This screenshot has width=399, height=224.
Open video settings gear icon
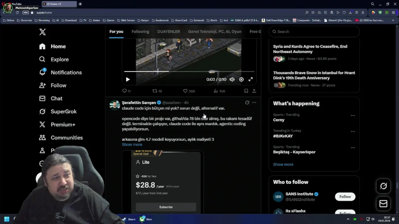[241, 79]
